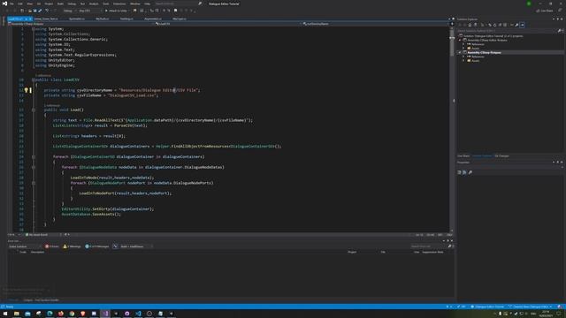Click the Live Share button
This screenshot has height=318, width=566.
(x=545, y=11)
